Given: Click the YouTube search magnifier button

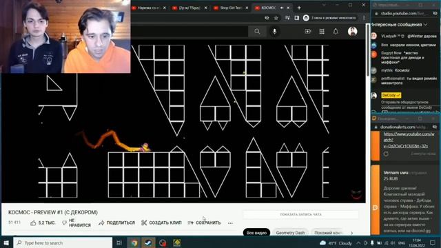Looking at the screenshot, I should [257, 32].
